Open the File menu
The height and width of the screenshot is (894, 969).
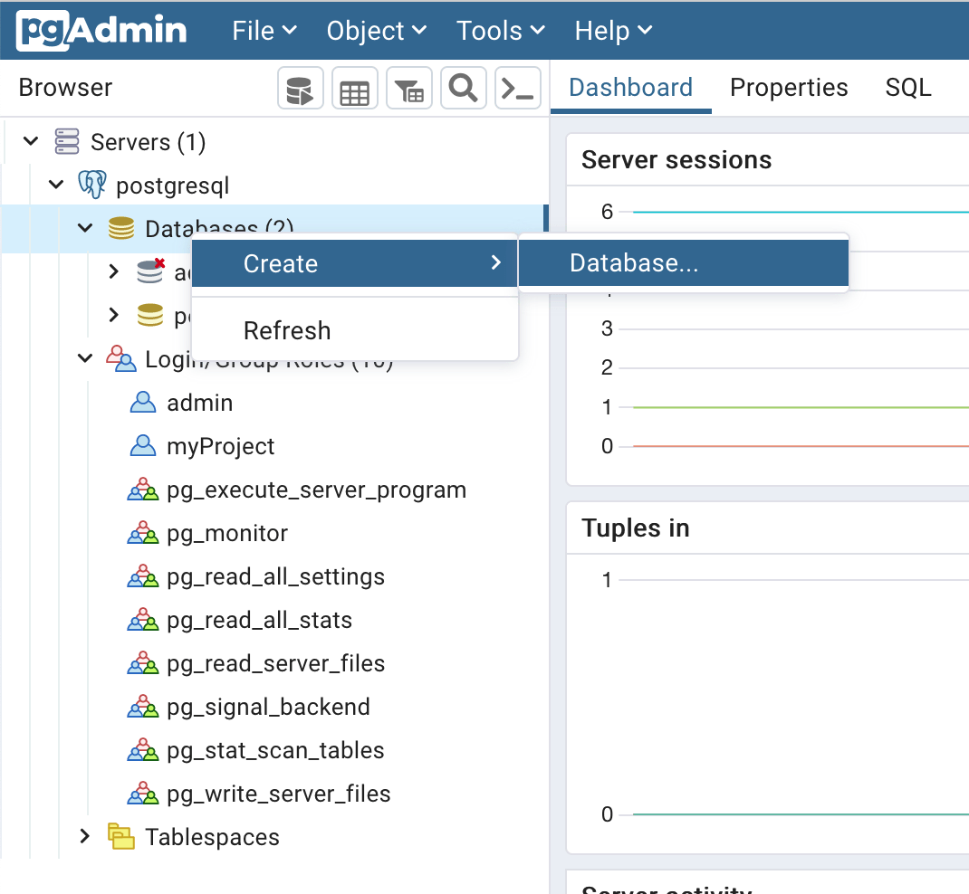[x=264, y=31]
